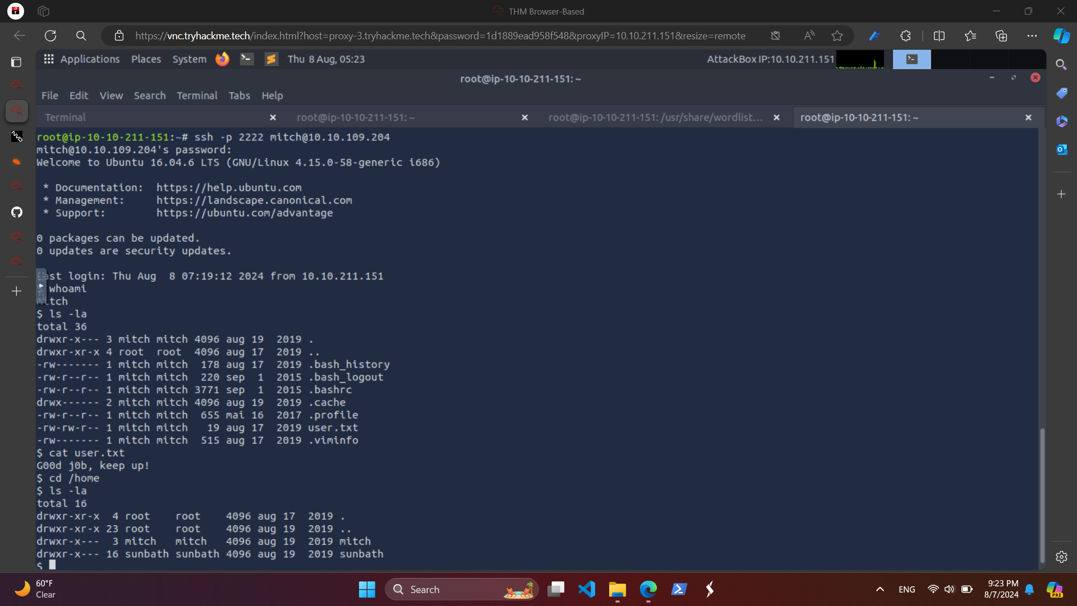Select terminal window button in AttackBox panel

point(912,59)
